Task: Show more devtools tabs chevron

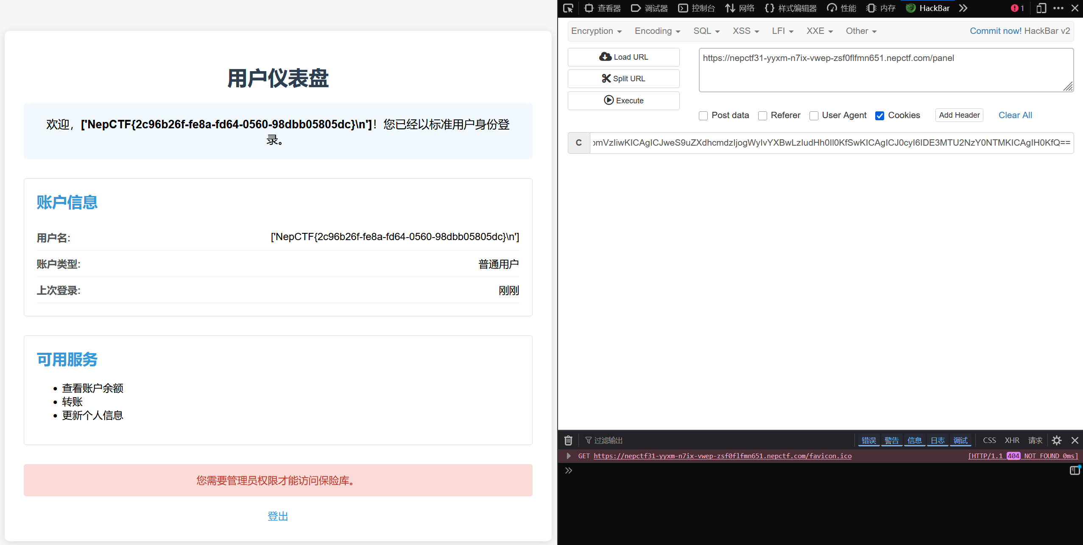Action: click(963, 8)
